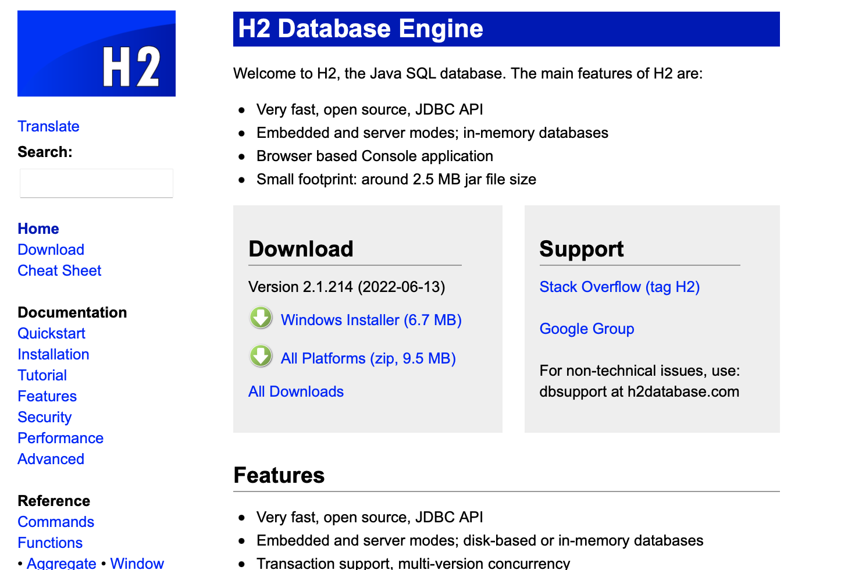This screenshot has width=848, height=570.
Task: Open the Window functions link
Action: (137, 563)
